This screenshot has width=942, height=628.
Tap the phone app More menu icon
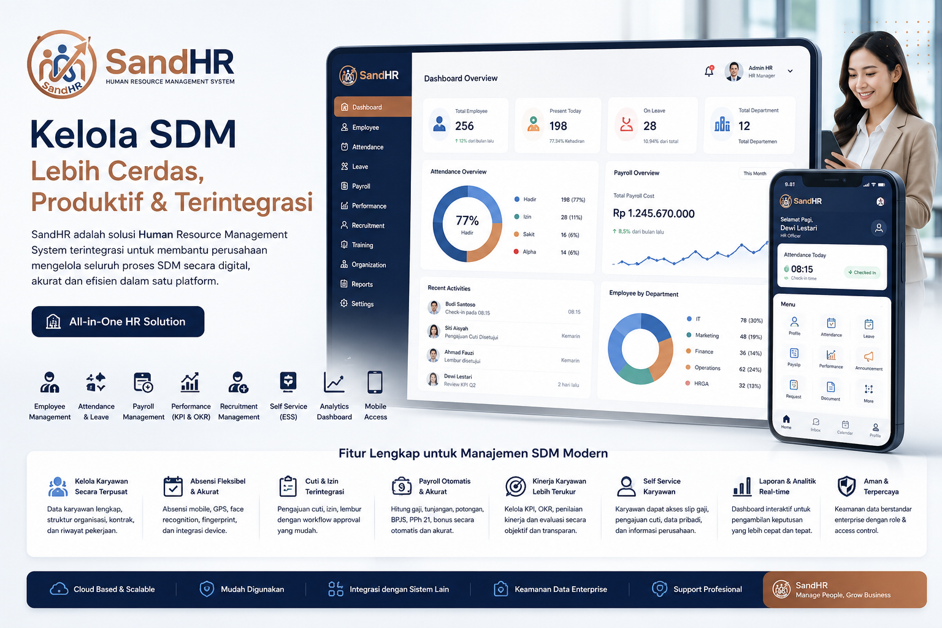pos(868,389)
